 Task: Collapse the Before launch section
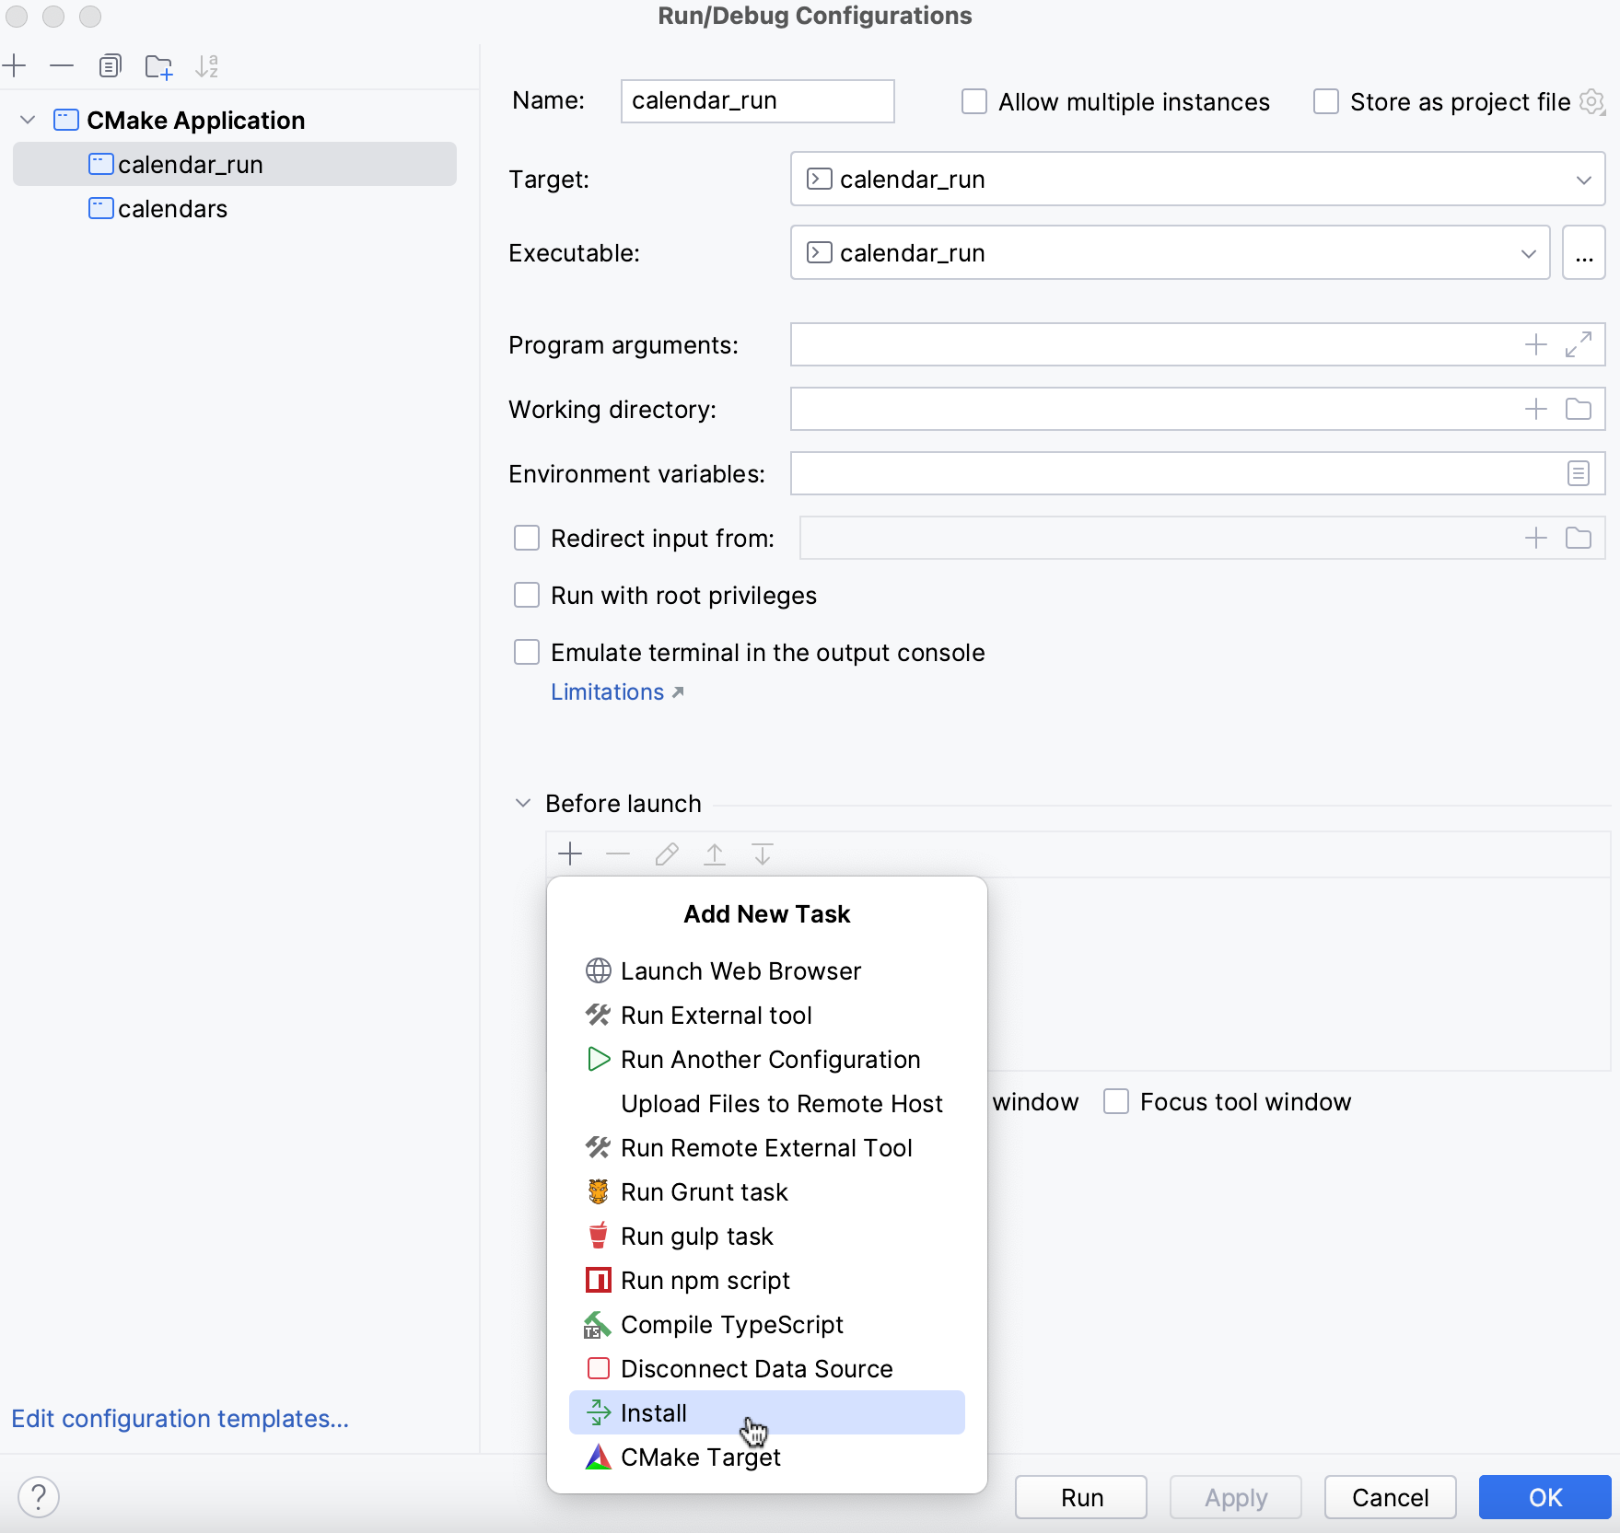pos(522,803)
